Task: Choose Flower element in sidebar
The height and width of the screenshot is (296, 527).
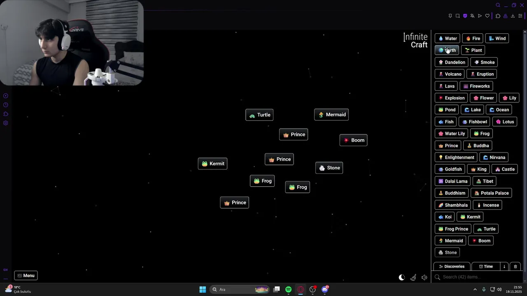Action: [483, 98]
